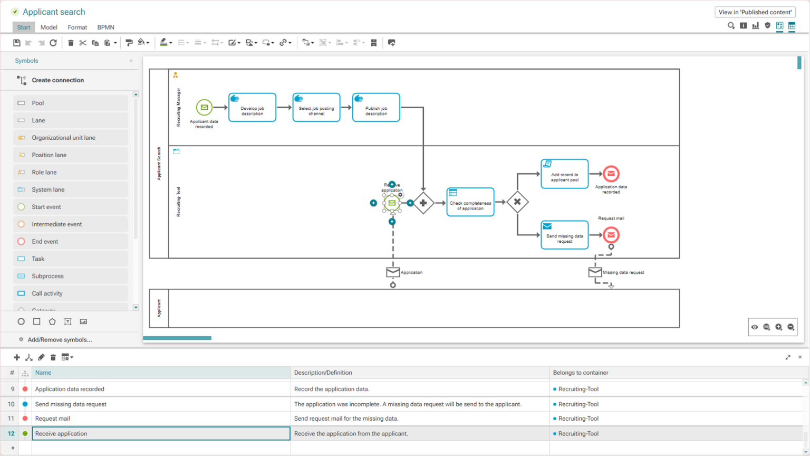This screenshot has height=456, width=810.
Task: Select the Scissors cut icon
Action: pos(83,42)
